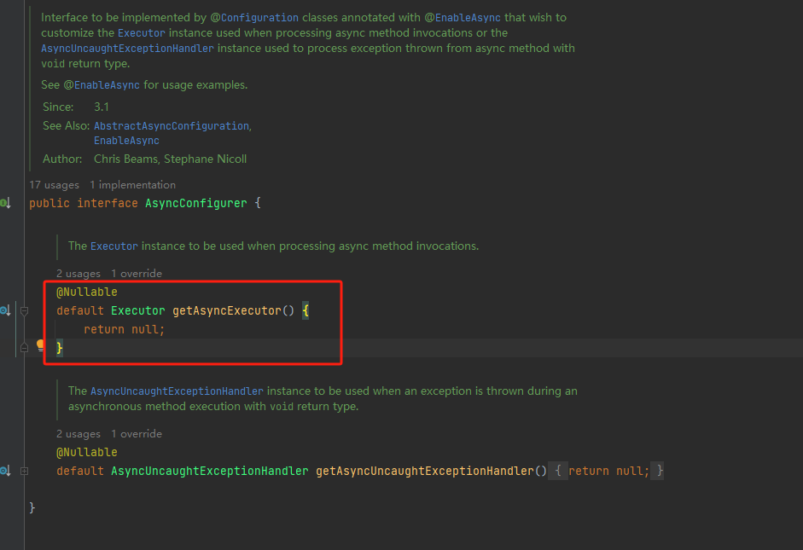Click the gutter icon next to getAsyncExecutor

(x=3, y=310)
